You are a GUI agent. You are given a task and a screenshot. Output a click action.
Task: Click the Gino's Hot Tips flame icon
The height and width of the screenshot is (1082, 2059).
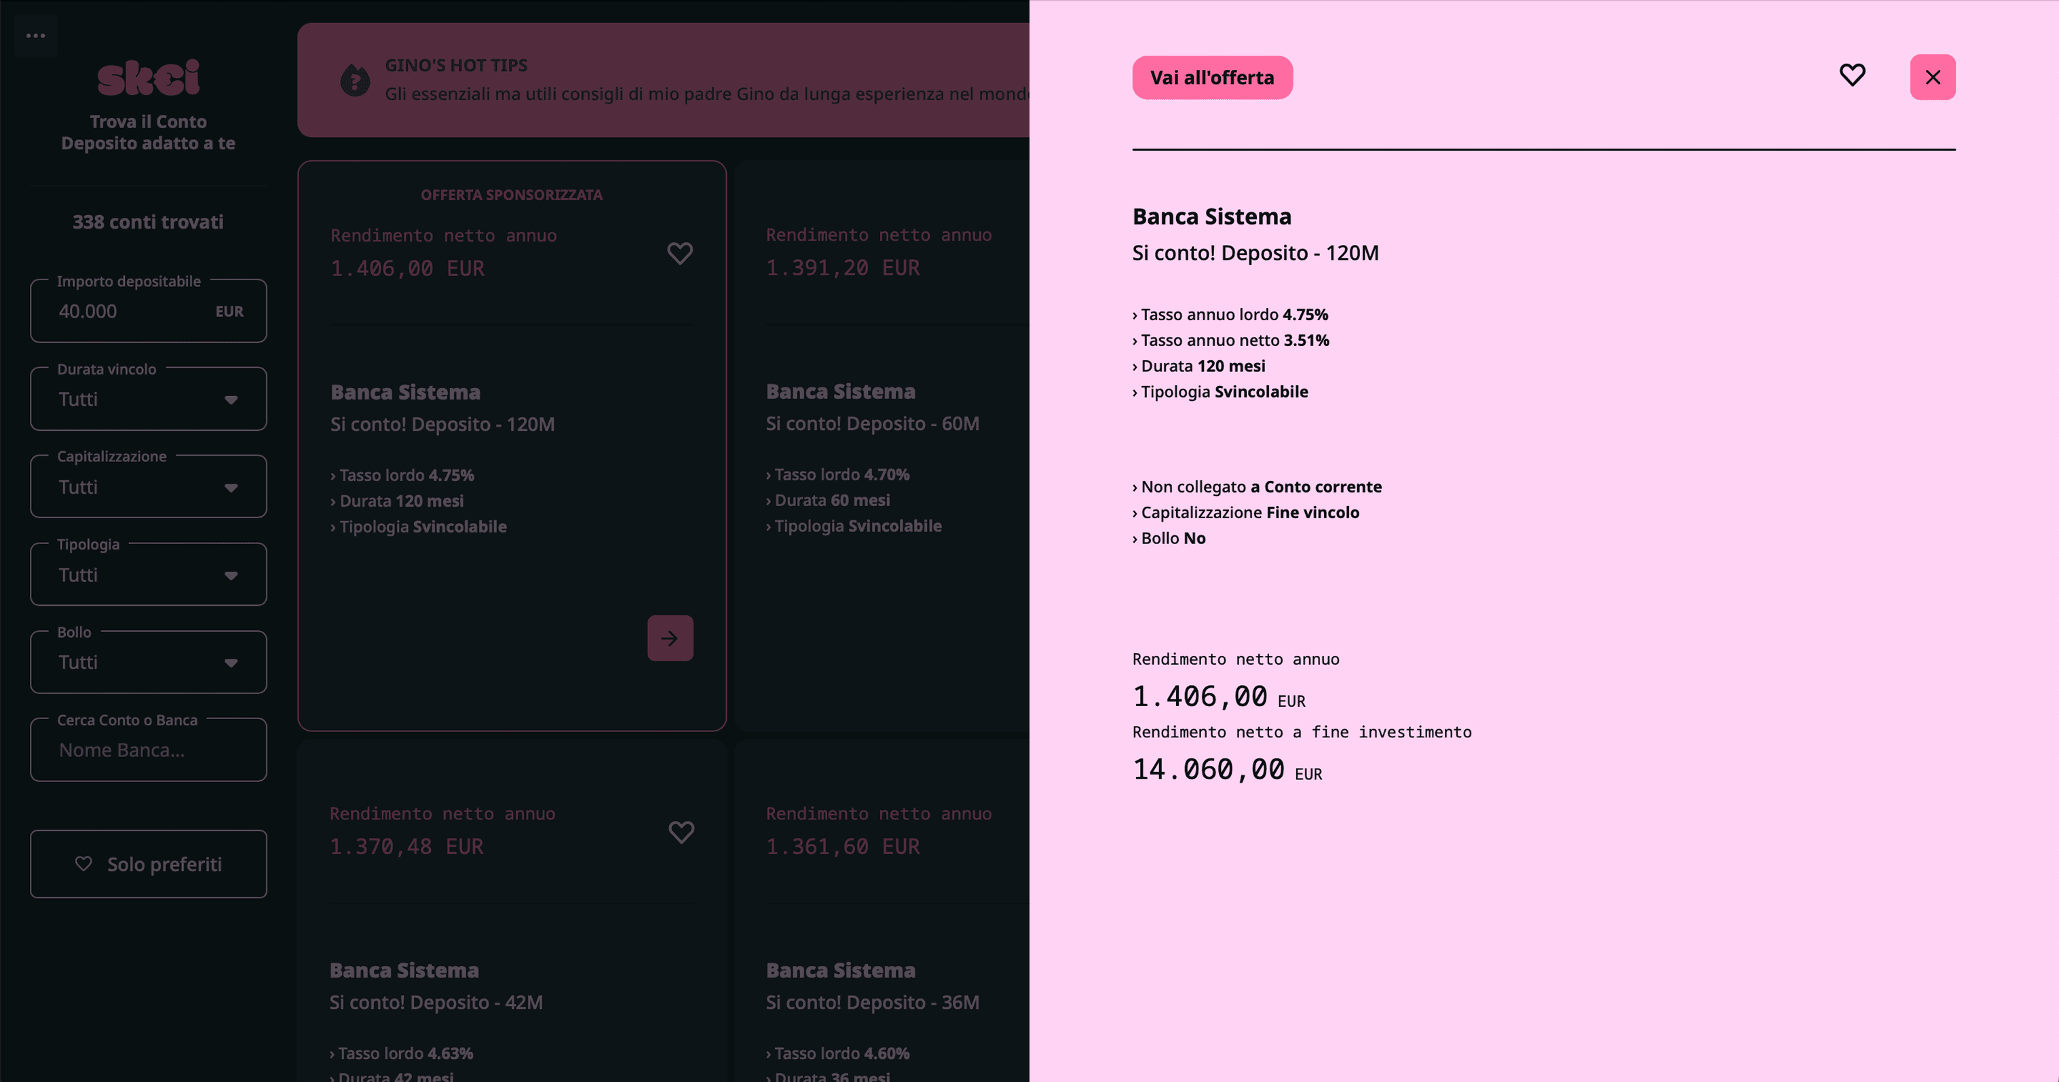(x=355, y=80)
